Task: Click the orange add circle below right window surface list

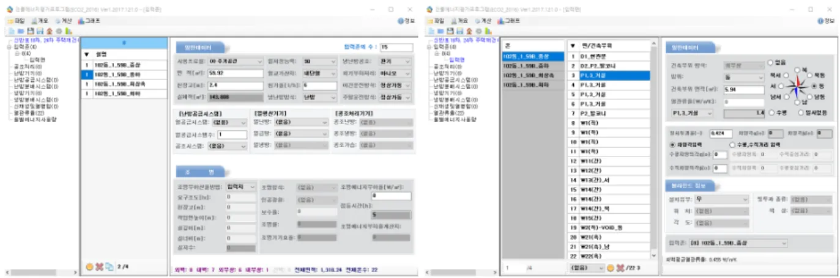Action: coord(610,268)
